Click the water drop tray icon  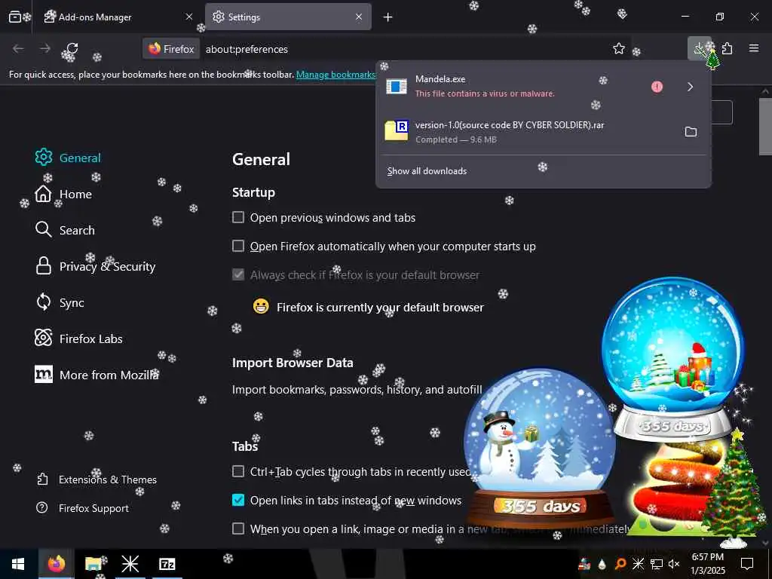point(602,564)
